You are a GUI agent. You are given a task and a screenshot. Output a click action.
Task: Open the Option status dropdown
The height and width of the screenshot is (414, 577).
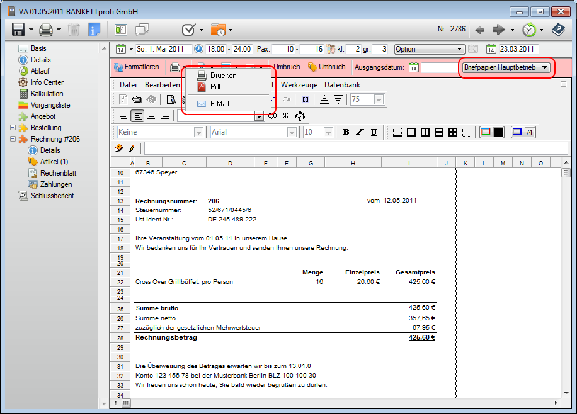click(x=429, y=49)
